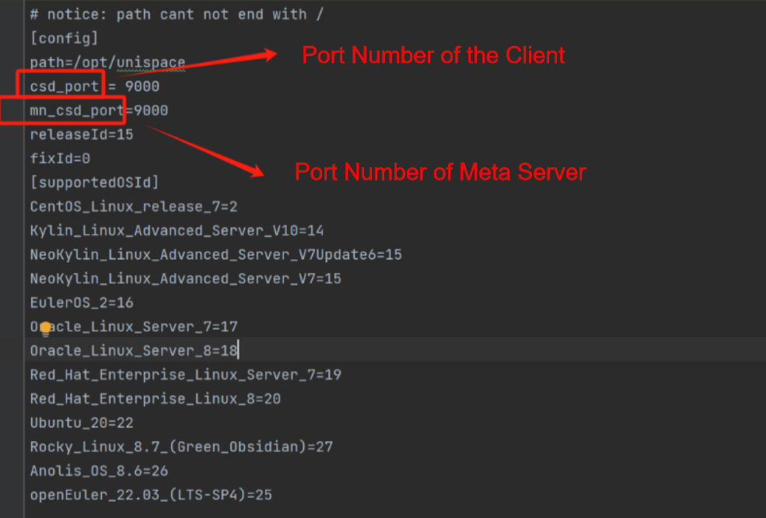Click the releaseId=15 line
766x518 pixels.
[x=82, y=135]
